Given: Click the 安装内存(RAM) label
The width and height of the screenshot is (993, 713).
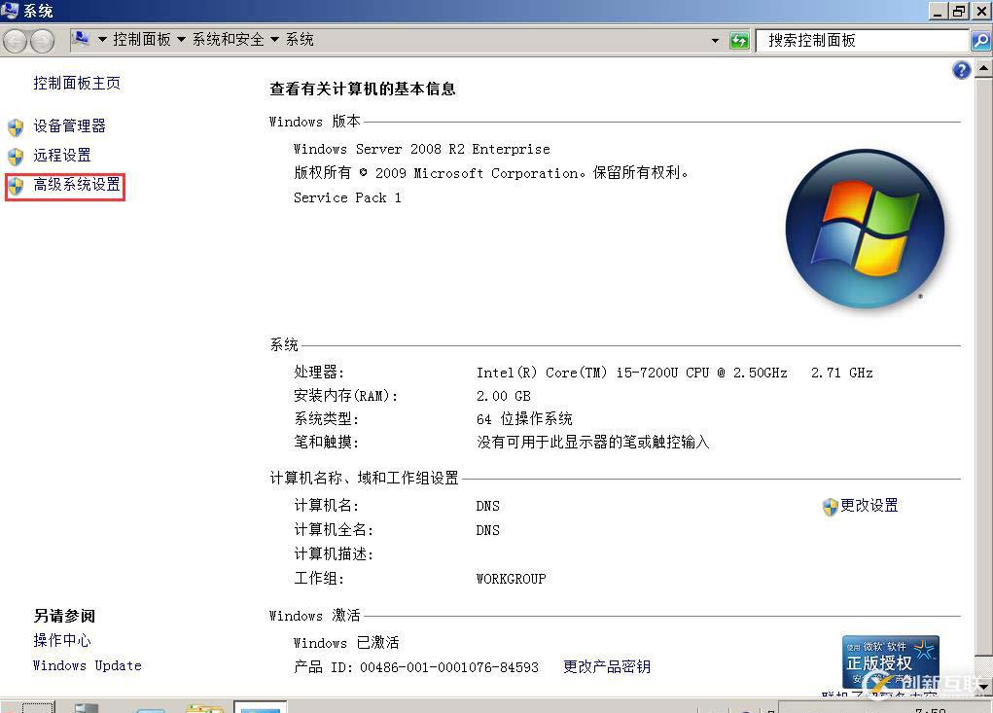Looking at the screenshot, I should [x=346, y=396].
